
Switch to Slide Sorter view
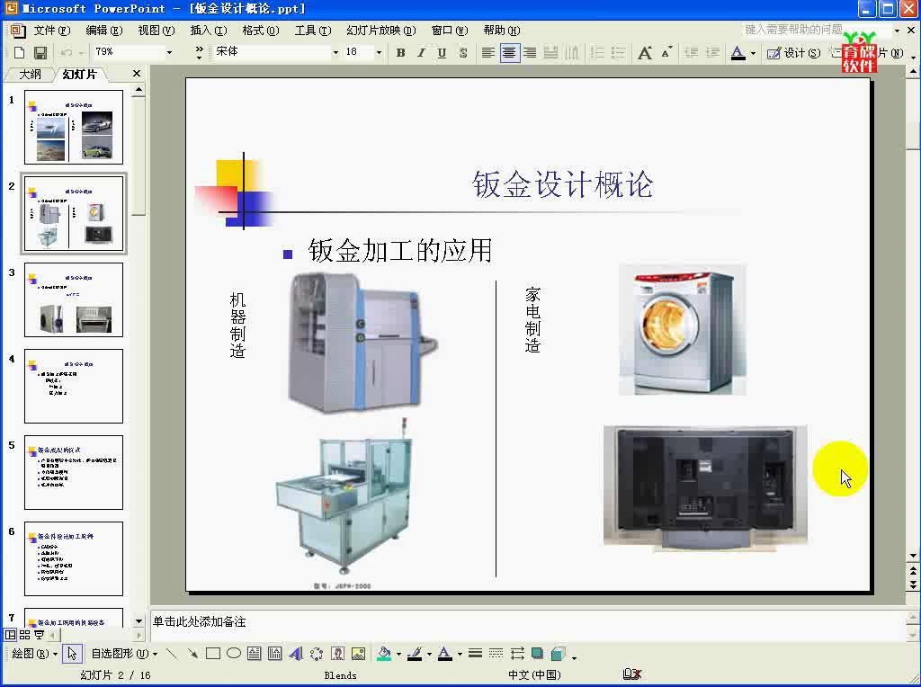pos(24,635)
